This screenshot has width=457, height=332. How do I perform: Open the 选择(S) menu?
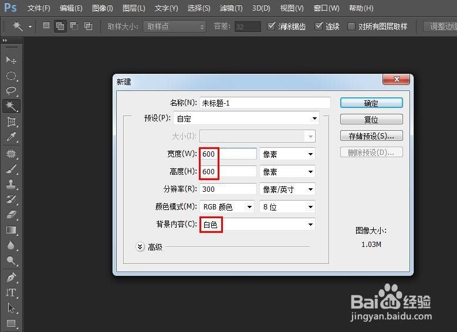click(x=199, y=8)
